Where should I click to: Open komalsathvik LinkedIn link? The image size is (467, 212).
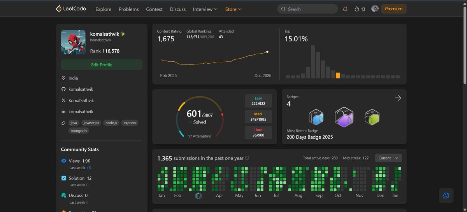[x=81, y=112]
